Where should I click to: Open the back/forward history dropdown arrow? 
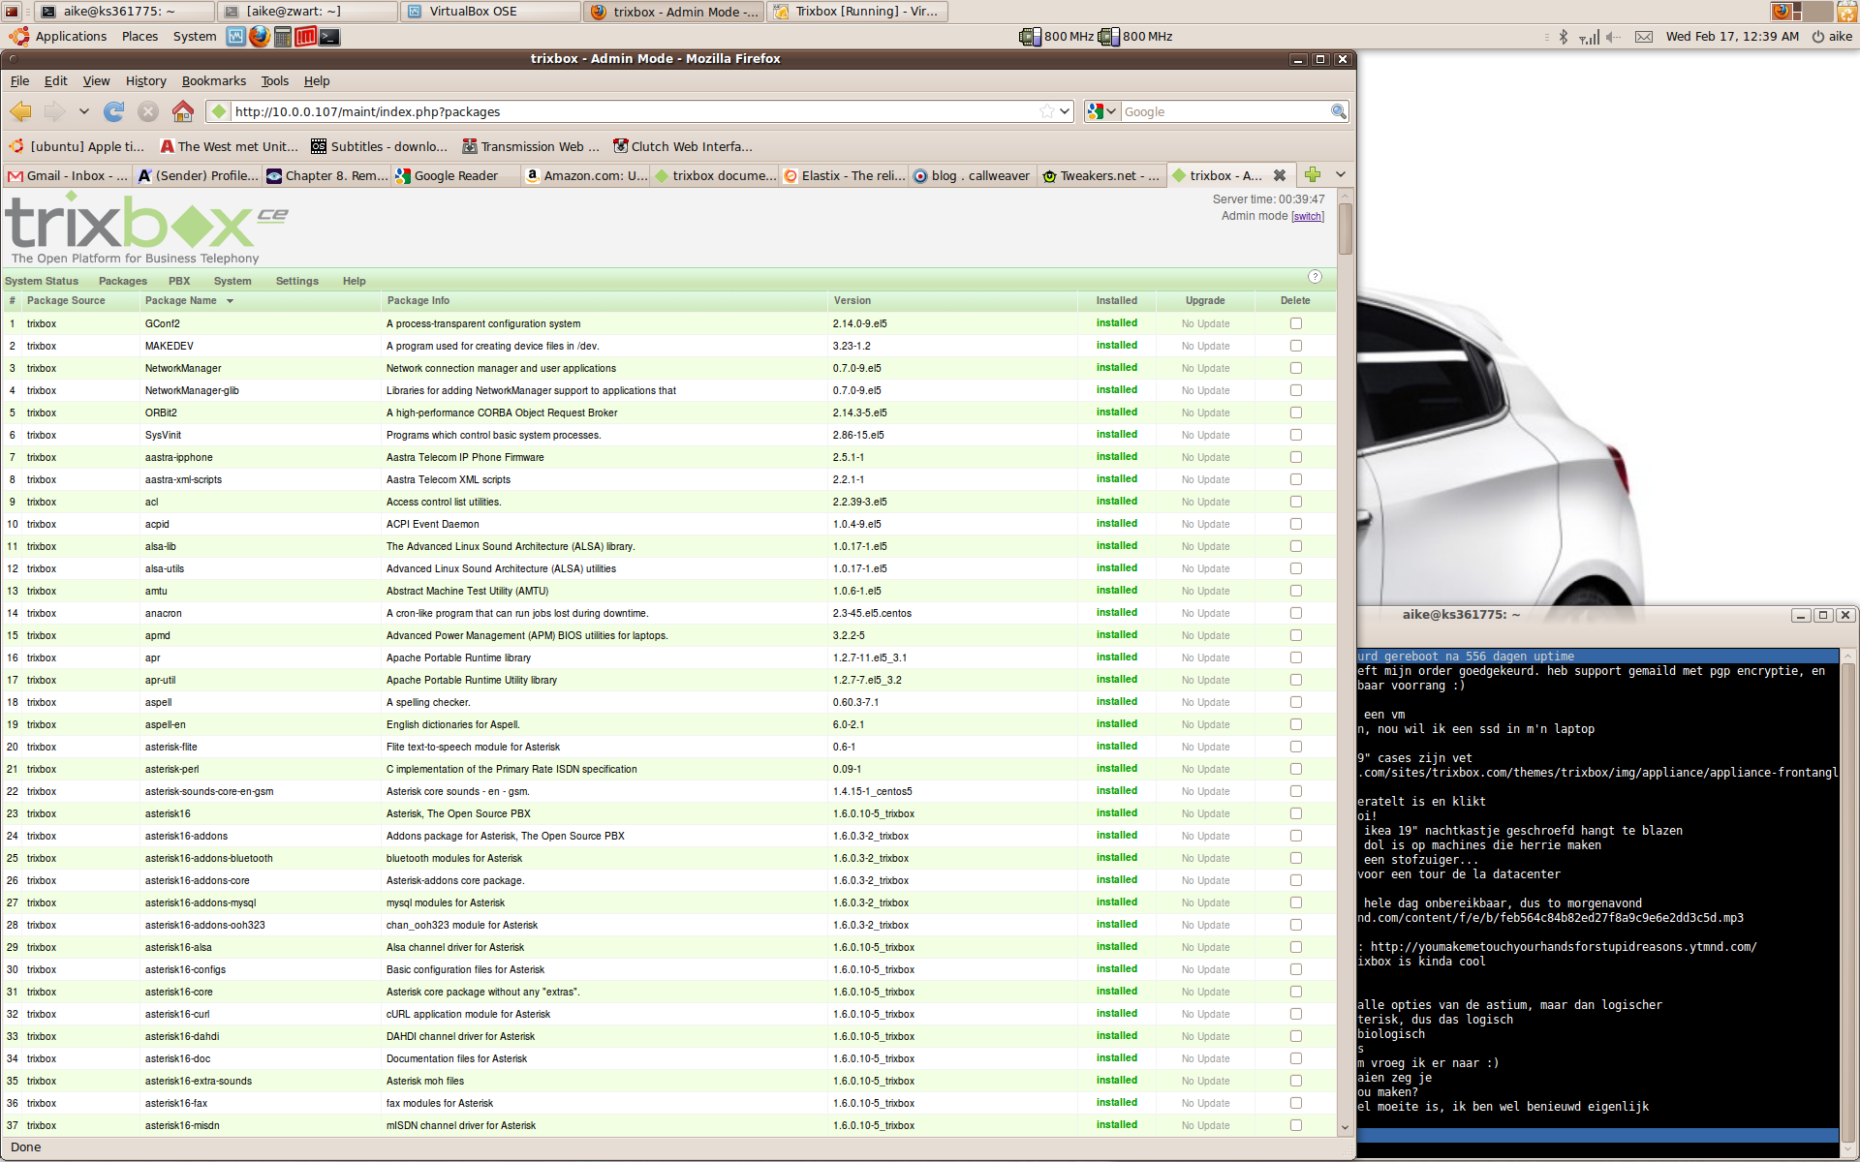click(84, 111)
